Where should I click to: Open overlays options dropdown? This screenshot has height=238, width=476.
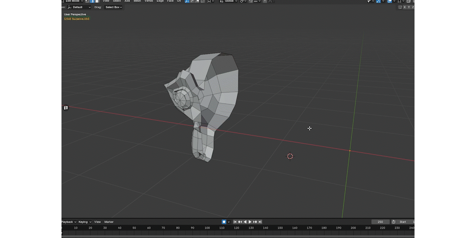(x=394, y=1)
